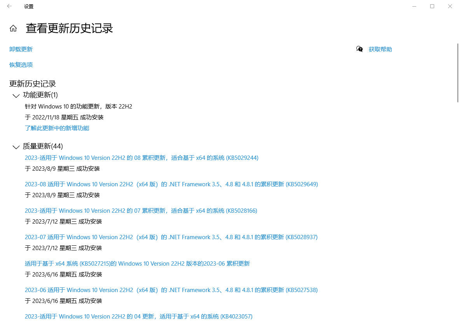Open the 恢复选项 link
This screenshot has height=322, width=459.
pos(21,65)
